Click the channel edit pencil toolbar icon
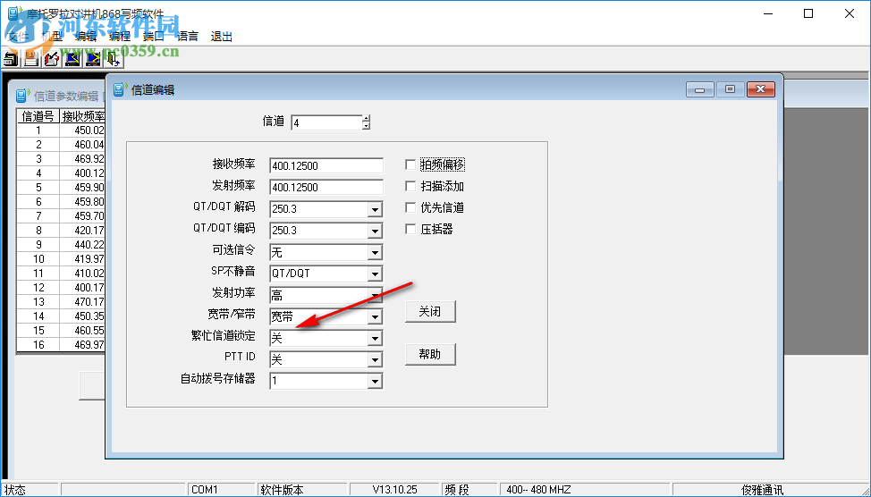The height and width of the screenshot is (497, 871). [x=52, y=58]
